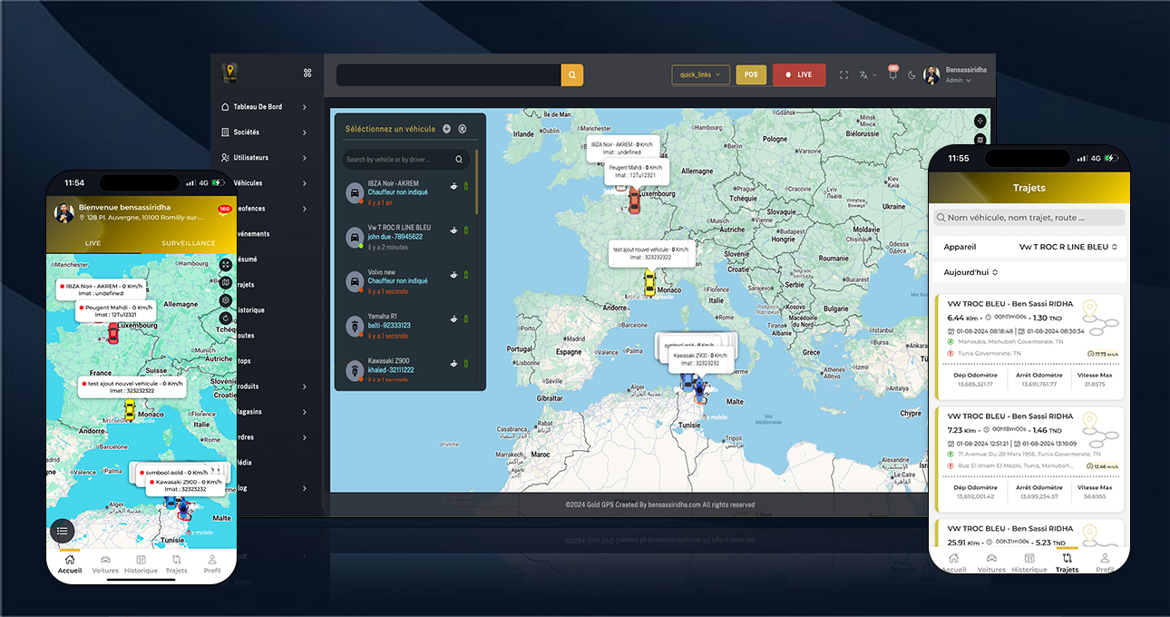Toggle the red LIVE tracking button
1170x617 pixels.
798,74
